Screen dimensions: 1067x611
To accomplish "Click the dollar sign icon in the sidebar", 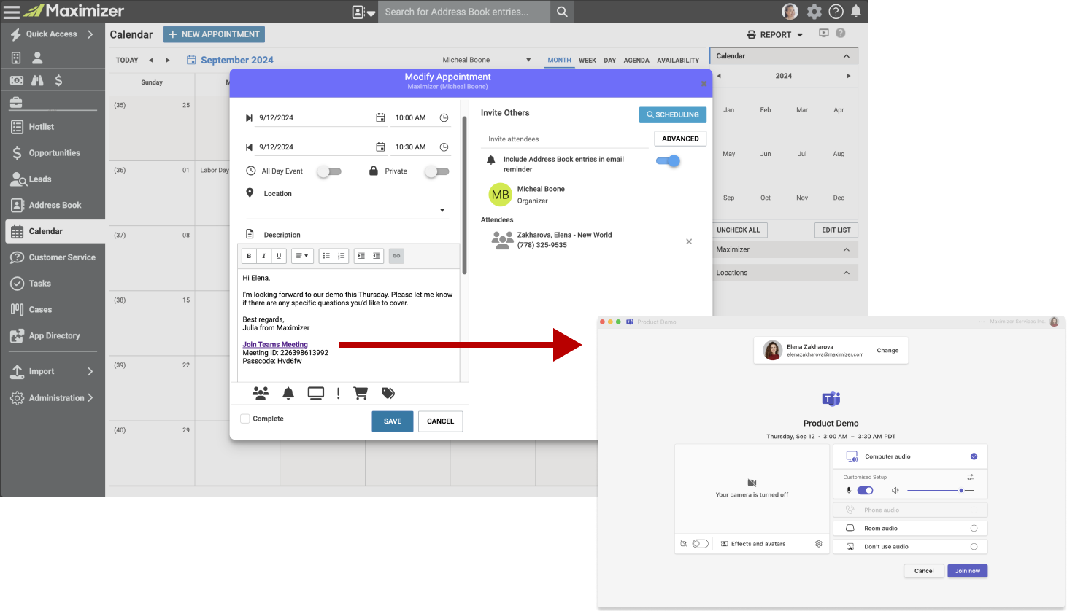I will 58,80.
